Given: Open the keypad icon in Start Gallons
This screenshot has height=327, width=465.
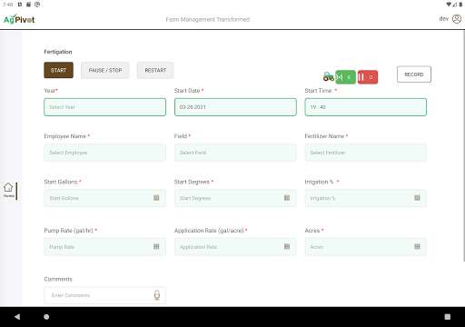Looking at the screenshot, I should pyautogui.click(x=156, y=198).
